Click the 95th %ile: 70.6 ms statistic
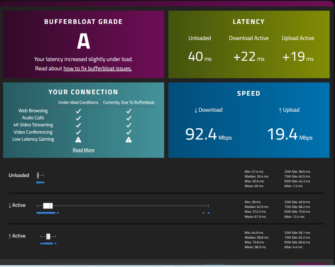 (297, 212)
